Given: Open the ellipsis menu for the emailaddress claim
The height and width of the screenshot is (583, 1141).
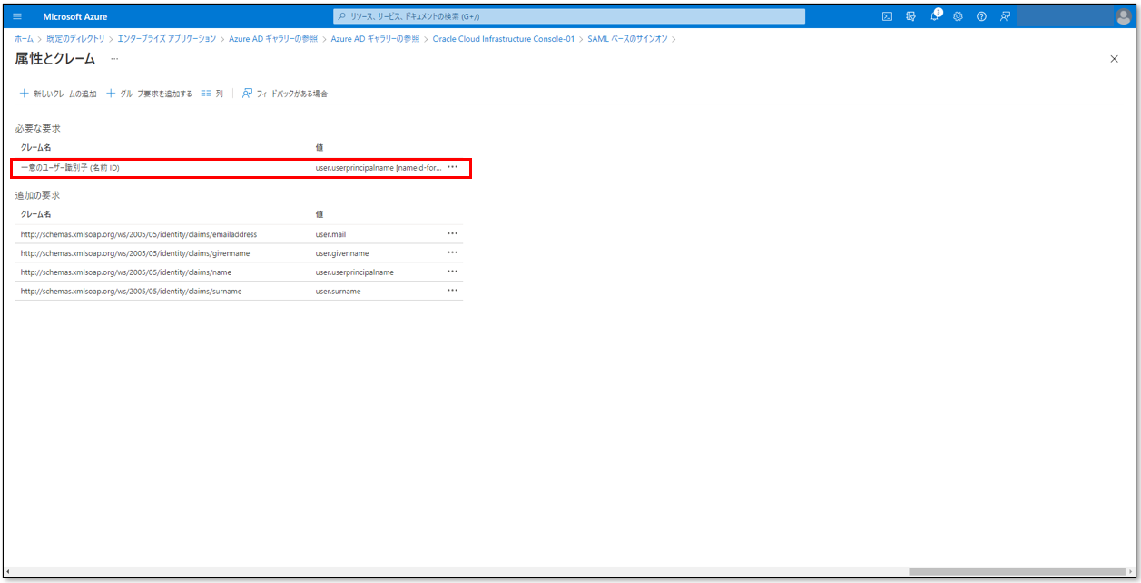Looking at the screenshot, I should tap(452, 233).
